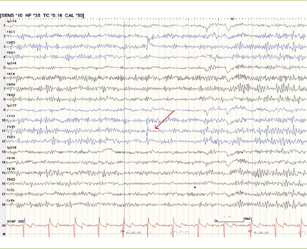Image resolution: width=307 pixels, height=249 pixels.
Task: Click the SENS *10 sensitivity setting
Action: pos(12,15)
